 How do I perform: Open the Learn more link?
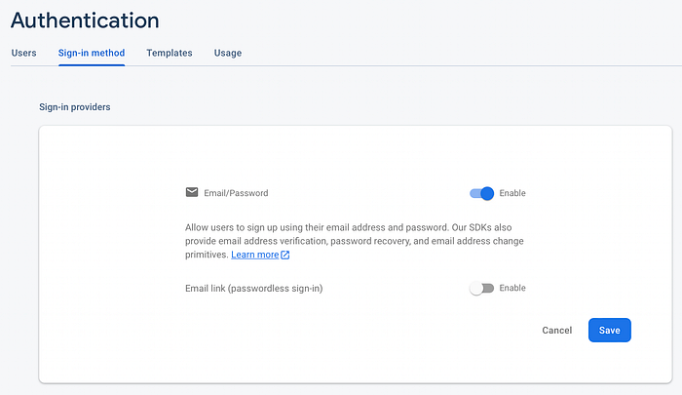tap(255, 255)
